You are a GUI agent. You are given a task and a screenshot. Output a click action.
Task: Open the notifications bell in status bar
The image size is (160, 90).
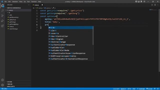click(x=158, y=89)
